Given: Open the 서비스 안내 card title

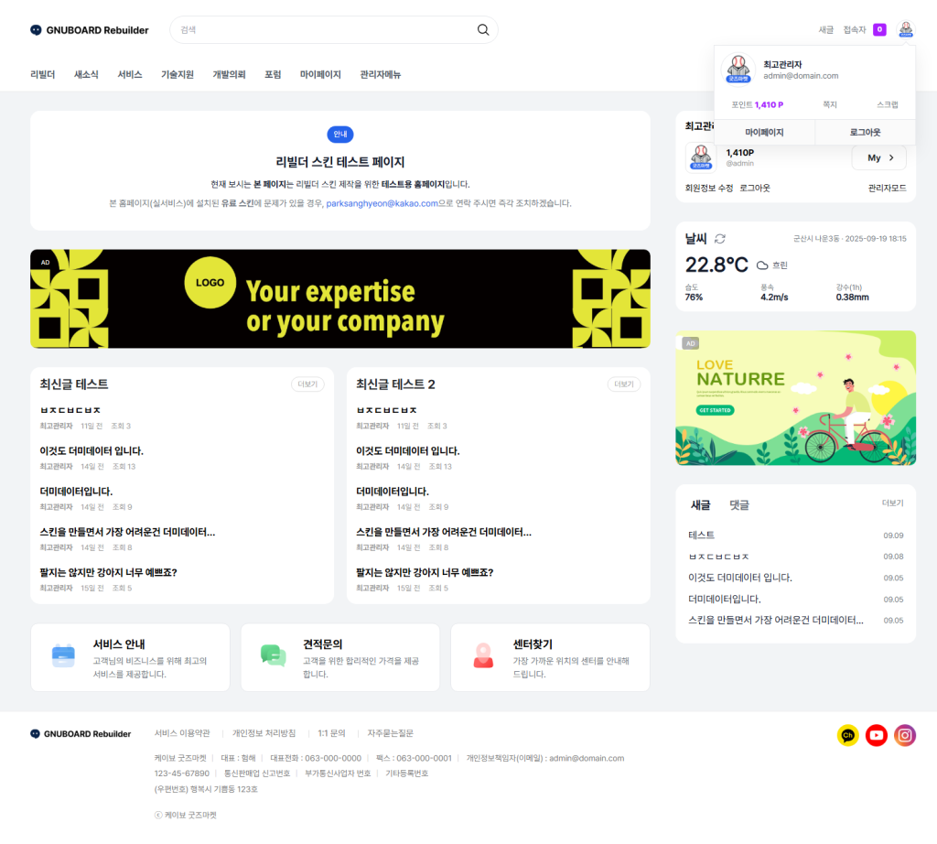Looking at the screenshot, I should click(119, 644).
